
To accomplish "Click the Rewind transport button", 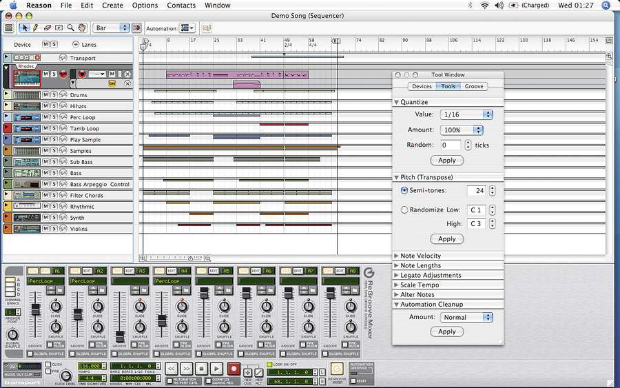I will (171, 369).
